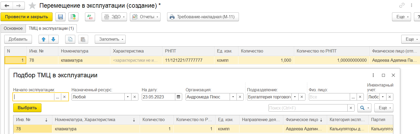Open the Организация dropdown list
Viewport: 420px width, 134px height.
coord(233,97)
